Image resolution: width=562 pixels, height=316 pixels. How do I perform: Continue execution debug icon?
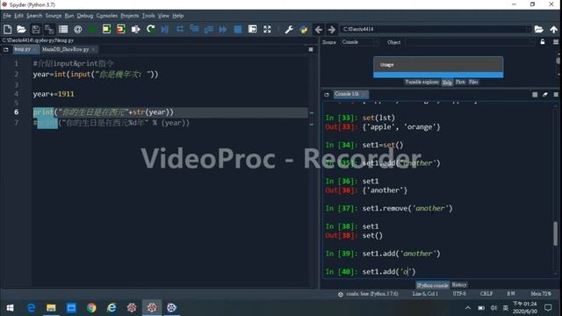pos(222,29)
